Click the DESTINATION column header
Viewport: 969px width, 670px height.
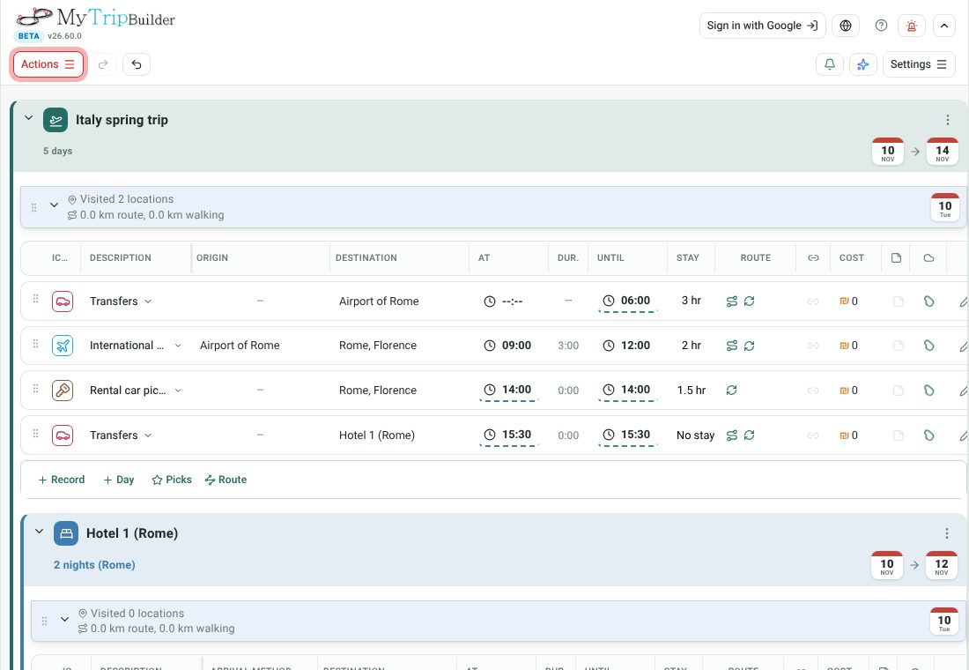[366, 258]
